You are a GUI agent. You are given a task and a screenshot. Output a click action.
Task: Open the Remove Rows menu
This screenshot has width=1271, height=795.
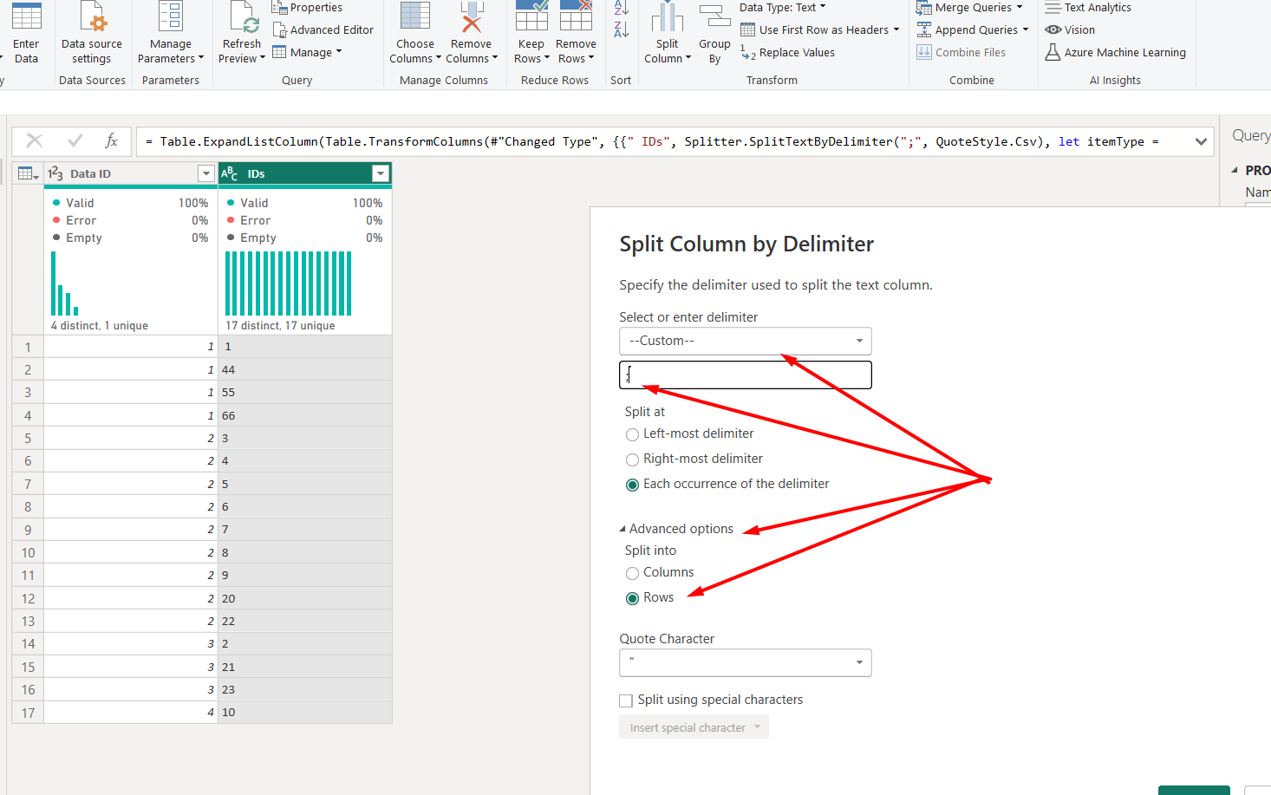coord(576,33)
